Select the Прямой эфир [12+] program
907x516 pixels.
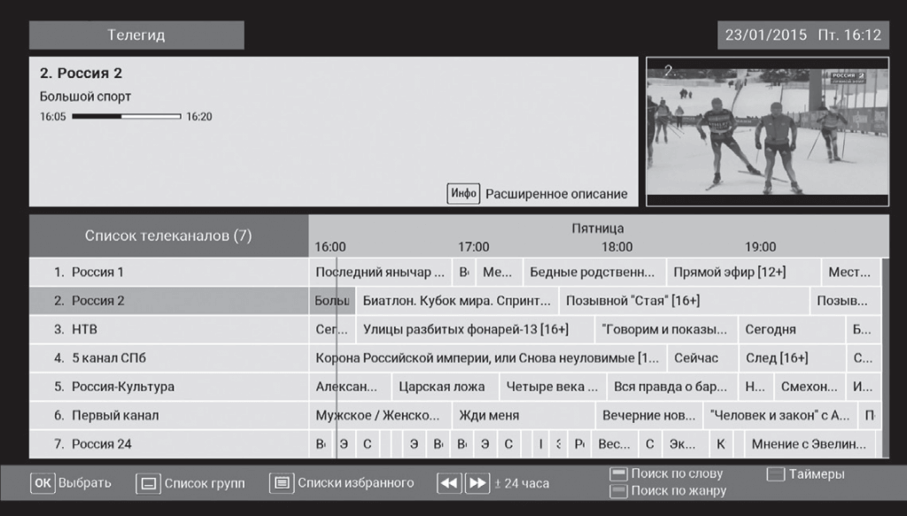(729, 272)
